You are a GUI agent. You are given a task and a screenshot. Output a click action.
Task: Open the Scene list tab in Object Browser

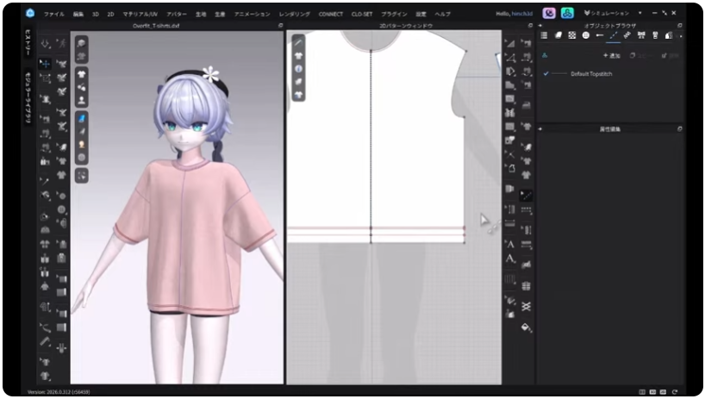(x=544, y=35)
